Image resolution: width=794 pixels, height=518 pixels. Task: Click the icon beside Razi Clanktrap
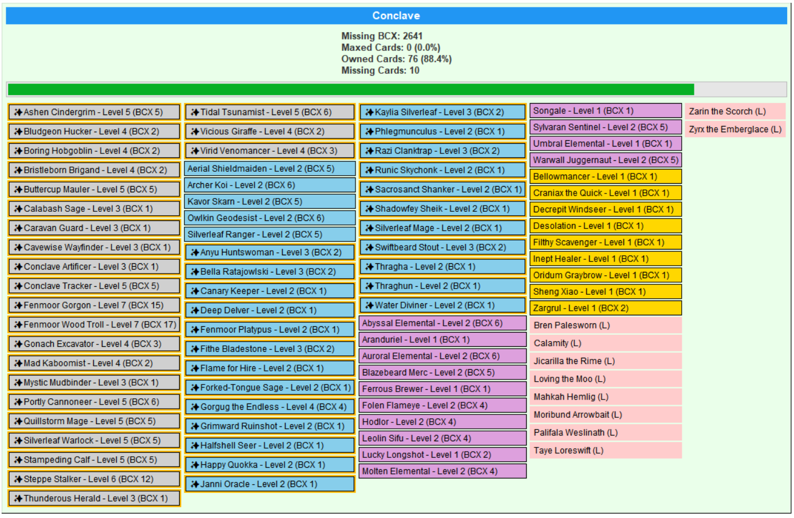[370, 151]
